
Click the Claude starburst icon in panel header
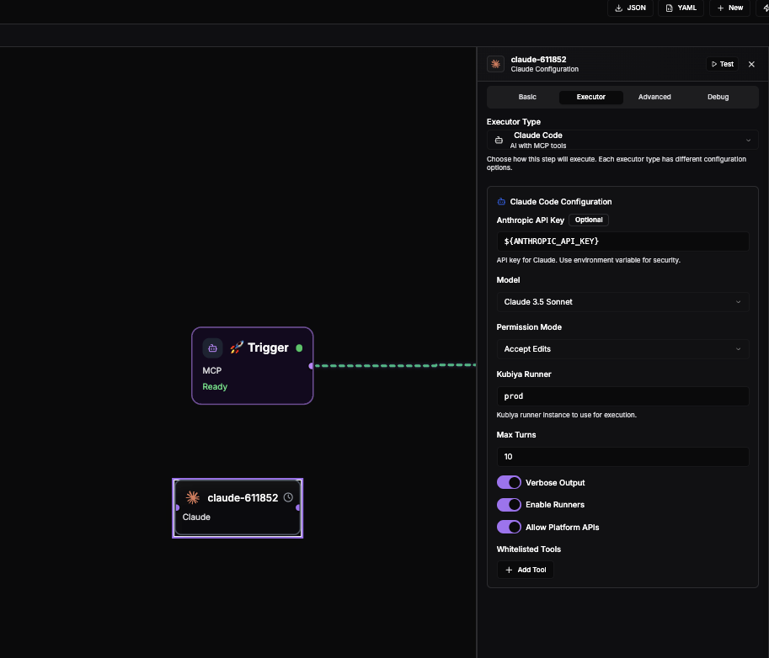pos(495,64)
